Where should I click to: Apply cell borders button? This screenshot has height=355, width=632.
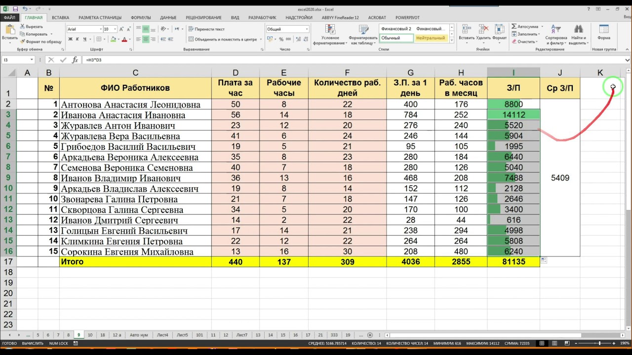click(x=99, y=39)
